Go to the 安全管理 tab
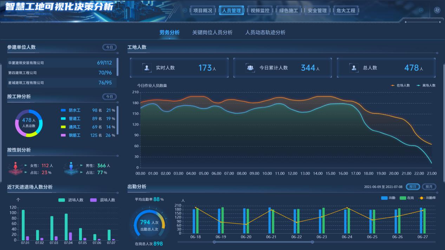Screen dimensions: 445x250 point(317,10)
